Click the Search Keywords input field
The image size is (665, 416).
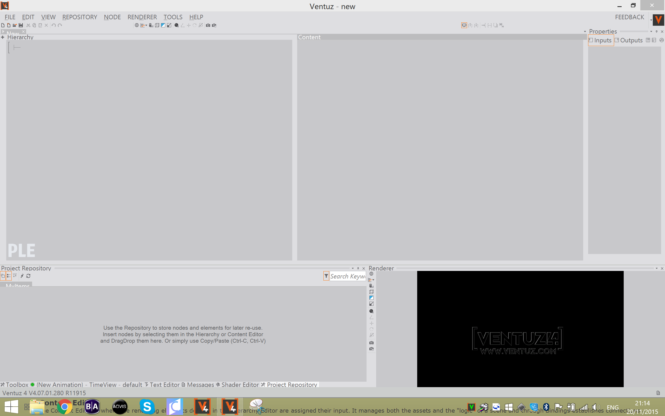tap(347, 276)
